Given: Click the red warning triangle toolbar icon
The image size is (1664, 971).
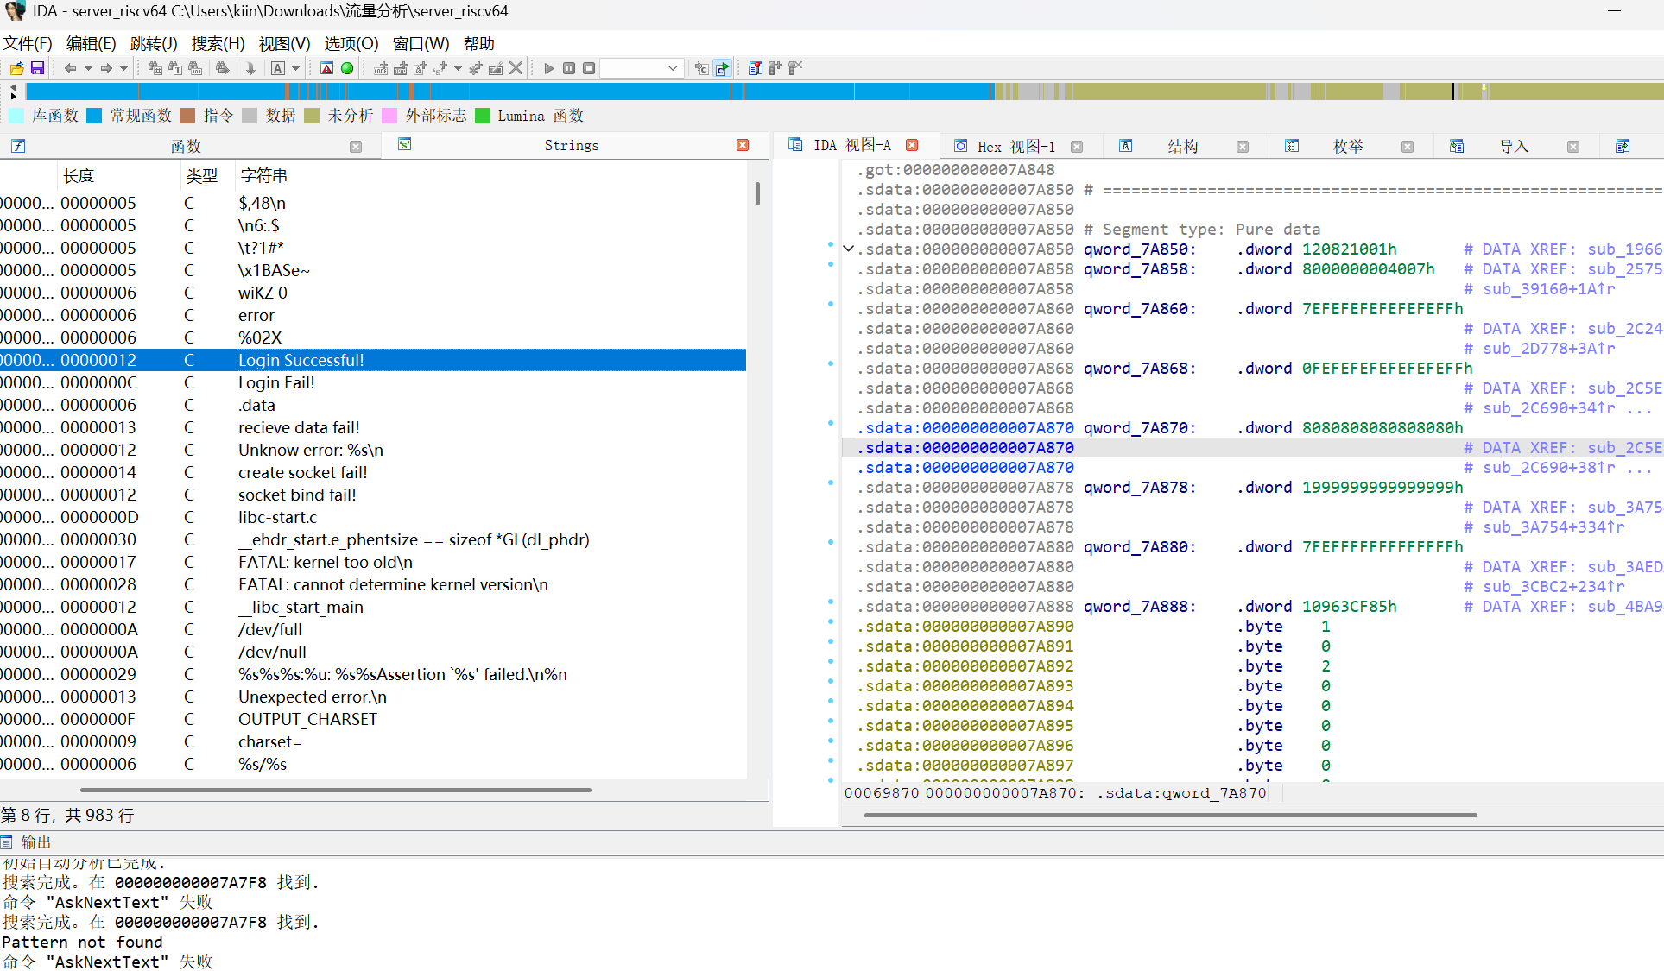Looking at the screenshot, I should (326, 68).
